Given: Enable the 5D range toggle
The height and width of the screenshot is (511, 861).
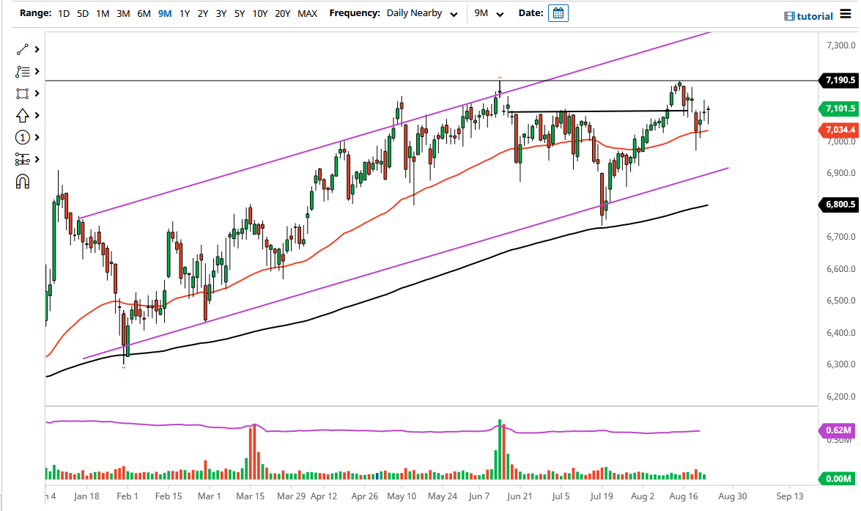Looking at the screenshot, I should 83,12.
